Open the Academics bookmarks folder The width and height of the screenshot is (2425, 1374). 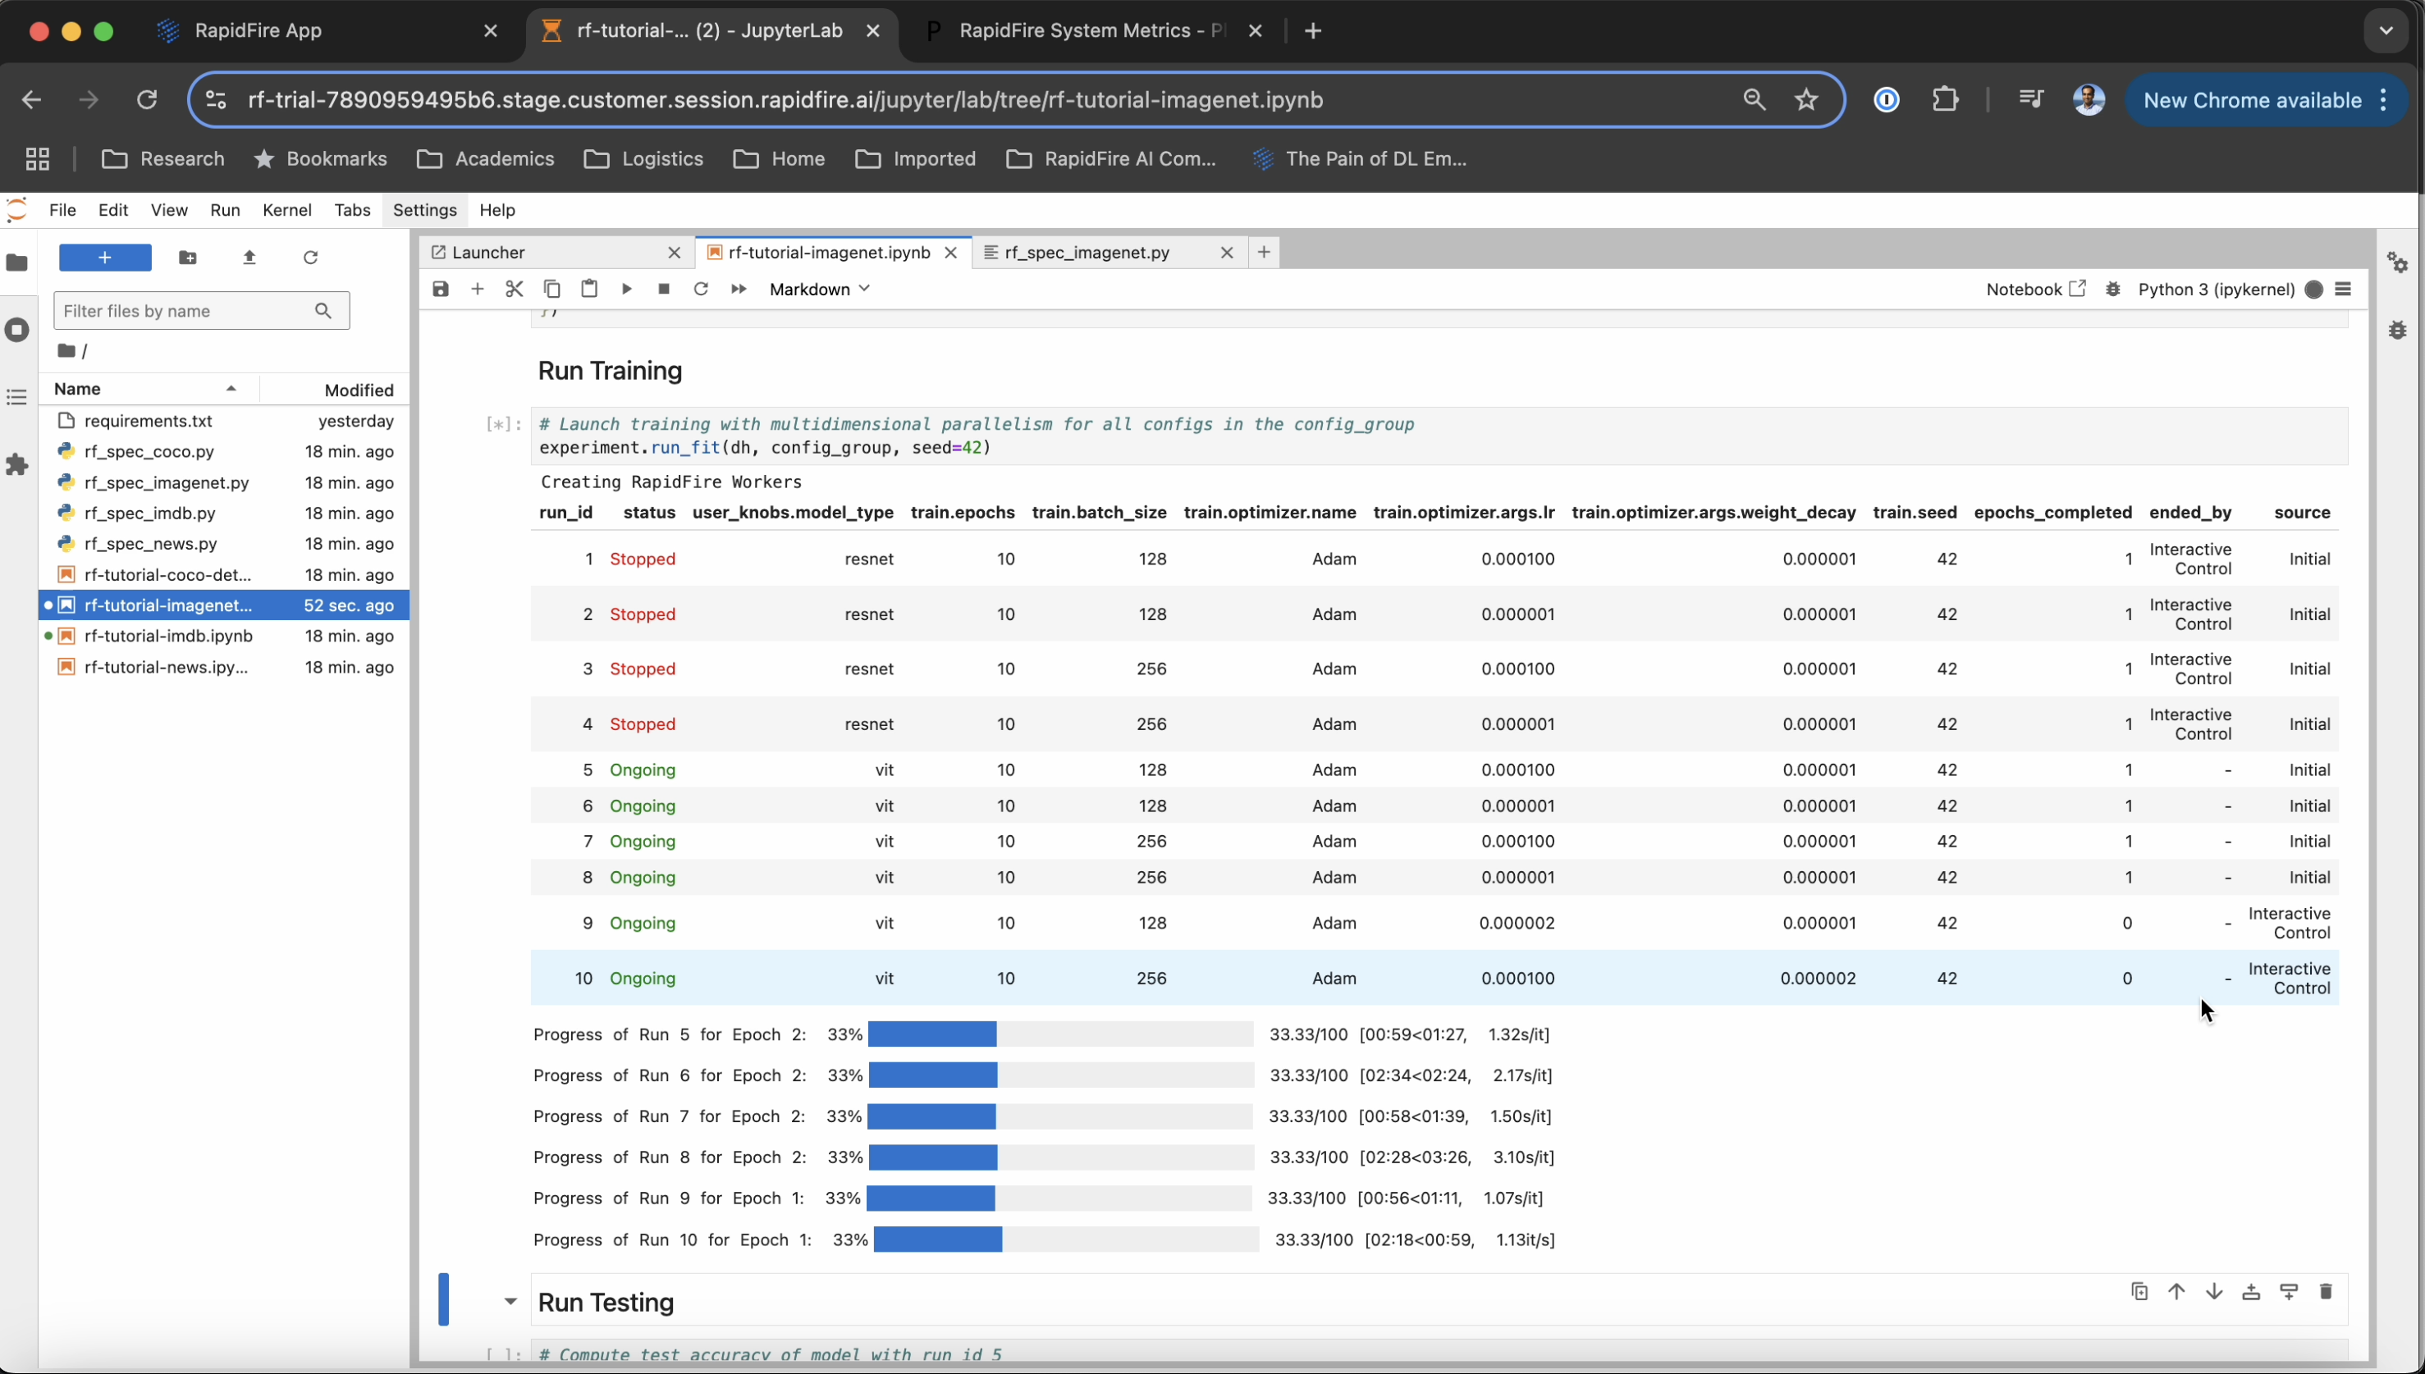(x=485, y=158)
